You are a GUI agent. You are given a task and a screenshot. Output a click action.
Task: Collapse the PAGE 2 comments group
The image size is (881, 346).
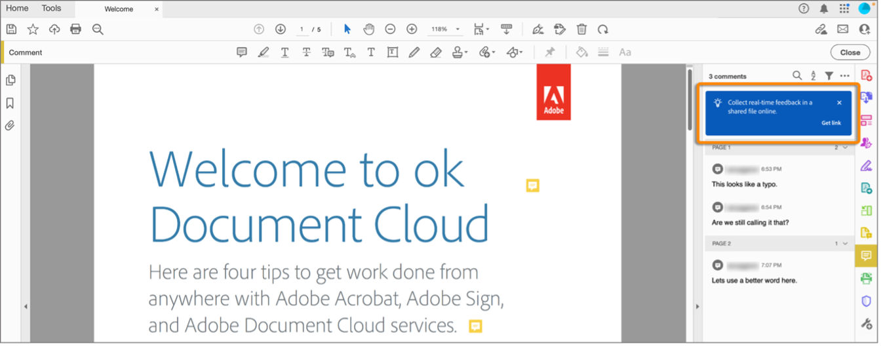[x=846, y=243]
